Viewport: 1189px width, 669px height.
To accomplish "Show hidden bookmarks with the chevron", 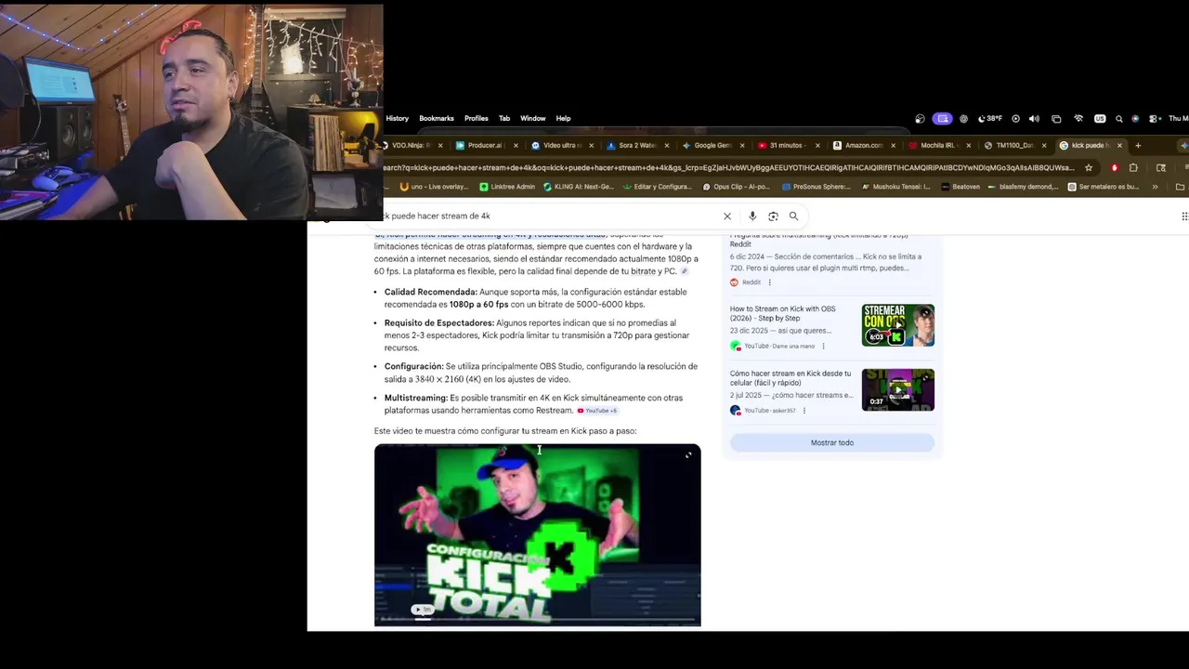I will (1155, 187).
